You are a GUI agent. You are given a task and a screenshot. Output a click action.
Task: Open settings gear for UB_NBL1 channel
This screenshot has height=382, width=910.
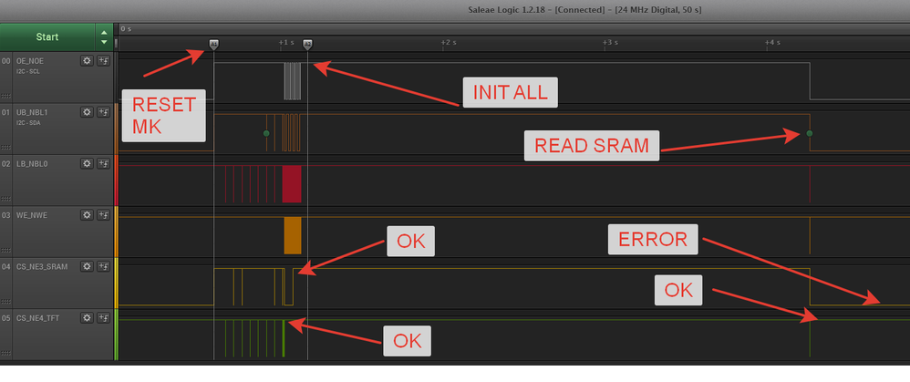(87, 112)
